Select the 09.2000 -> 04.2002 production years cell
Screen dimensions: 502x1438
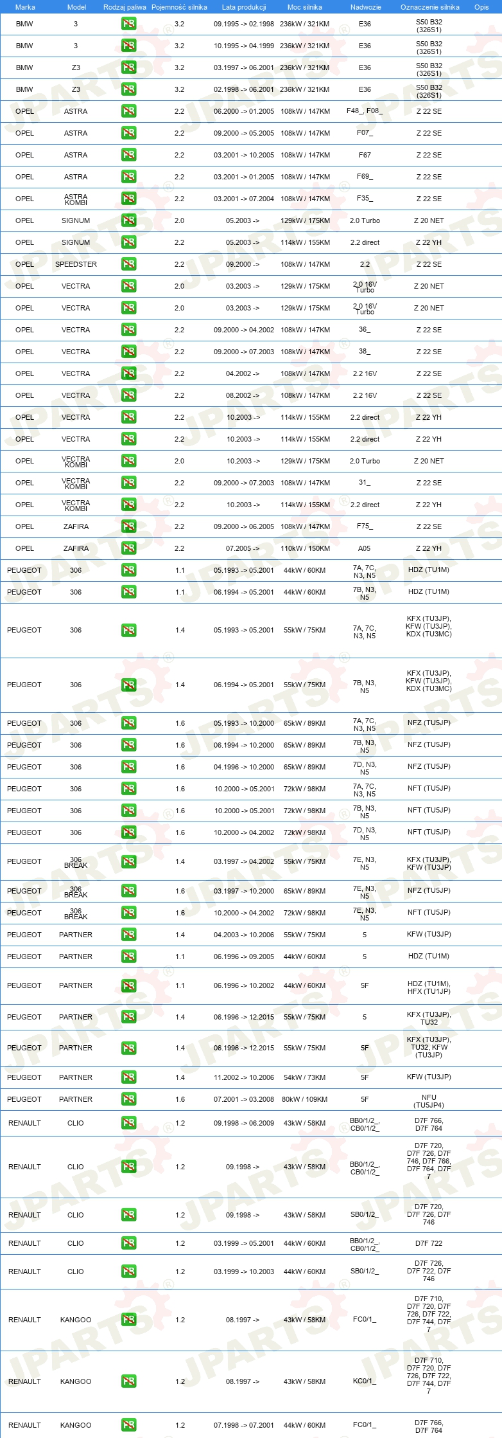(244, 330)
